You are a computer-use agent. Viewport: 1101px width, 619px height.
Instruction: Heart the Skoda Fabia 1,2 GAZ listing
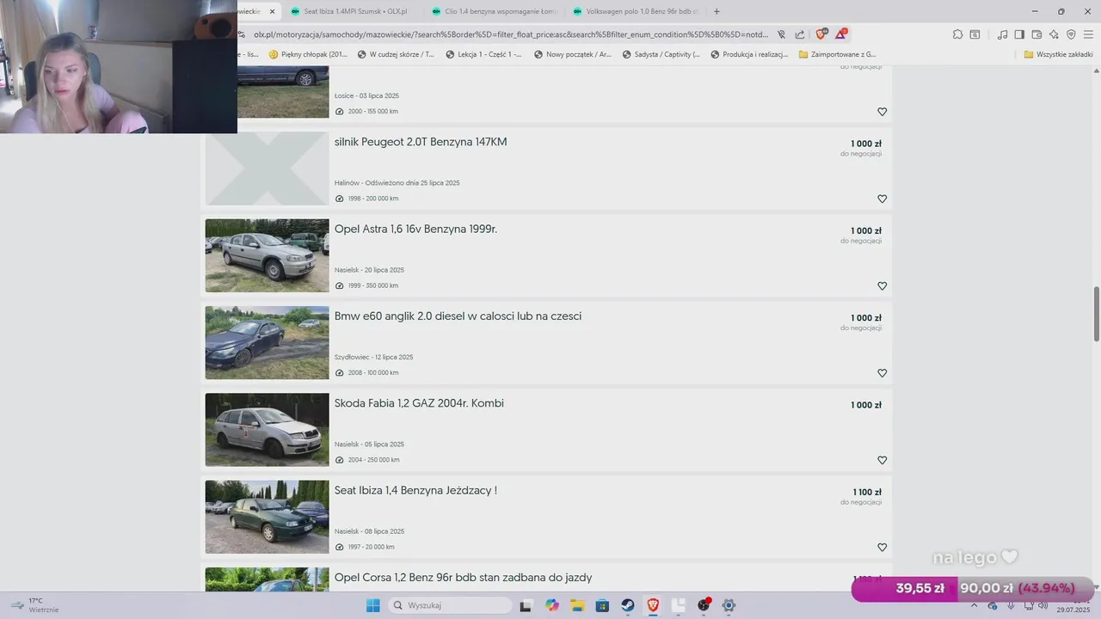click(x=882, y=460)
